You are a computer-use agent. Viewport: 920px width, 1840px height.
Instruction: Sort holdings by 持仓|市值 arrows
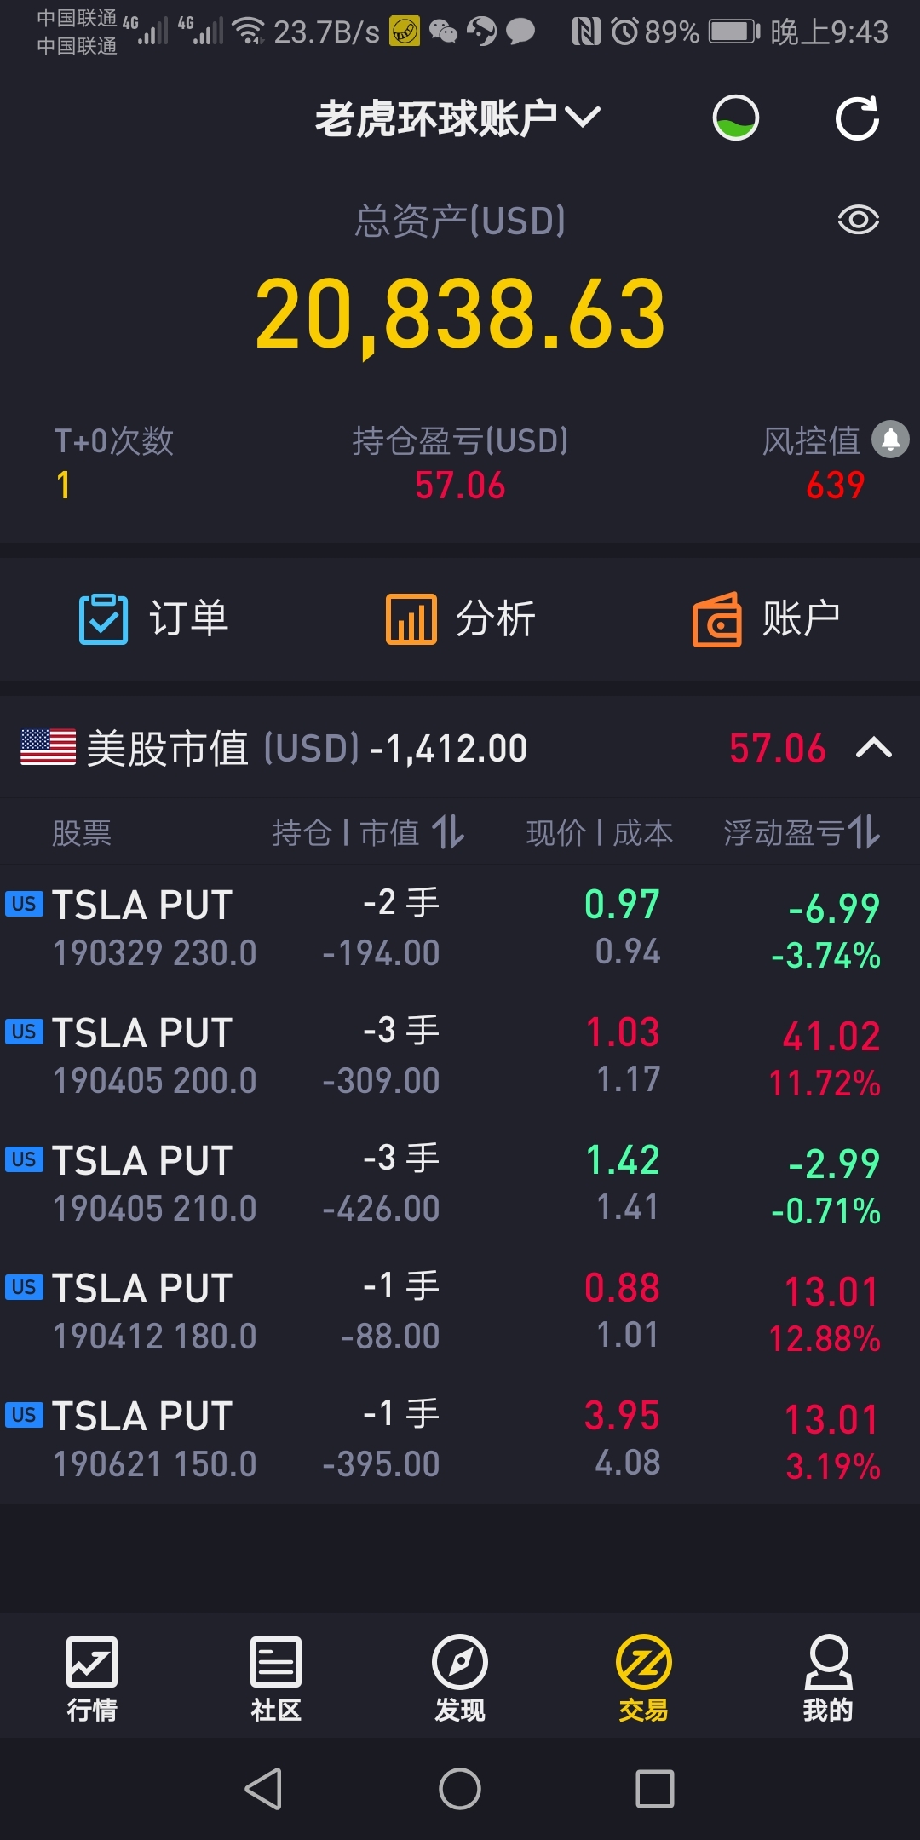coord(448,831)
